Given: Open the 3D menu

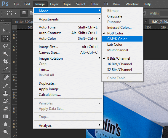Looking at the screenshot, I should 105,4.
